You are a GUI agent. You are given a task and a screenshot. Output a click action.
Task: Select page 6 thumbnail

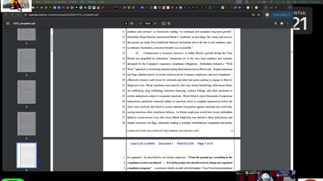(26, 155)
